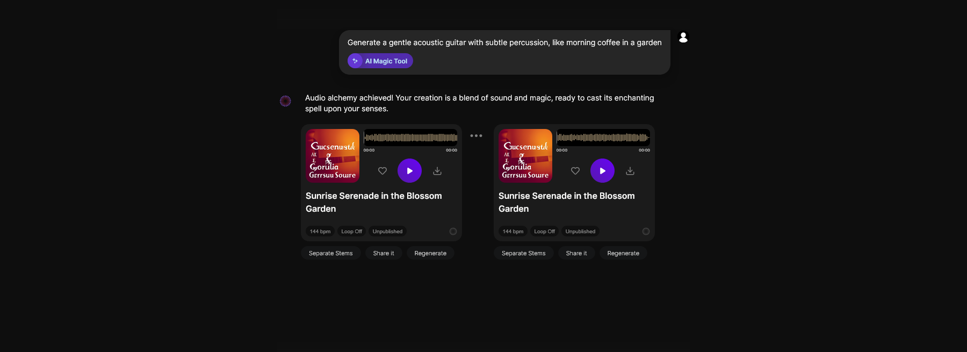Image resolution: width=967 pixels, height=352 pixels.
Task: Like the first track with heart icon
Action: coord(383,171)
